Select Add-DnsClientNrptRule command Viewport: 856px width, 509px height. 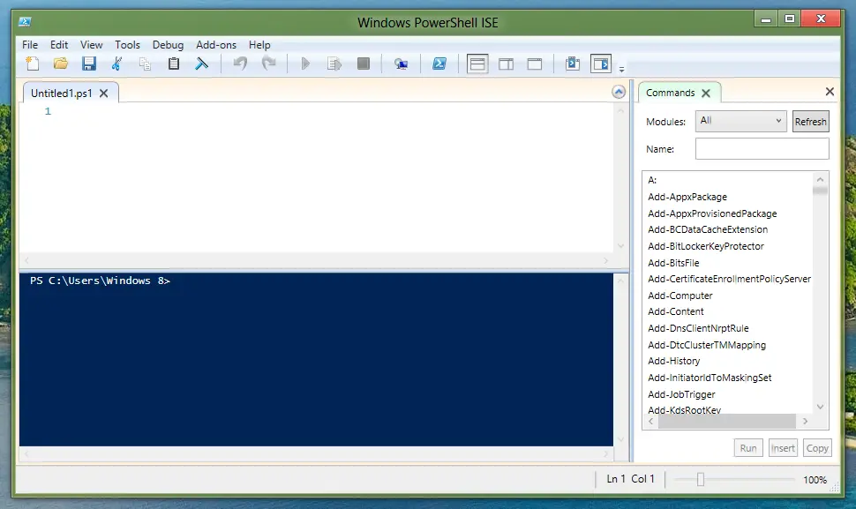coord(698,328)
